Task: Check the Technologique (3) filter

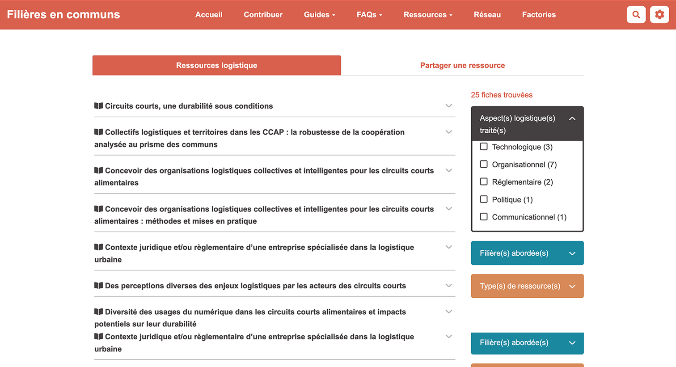Action: (484, 147)
